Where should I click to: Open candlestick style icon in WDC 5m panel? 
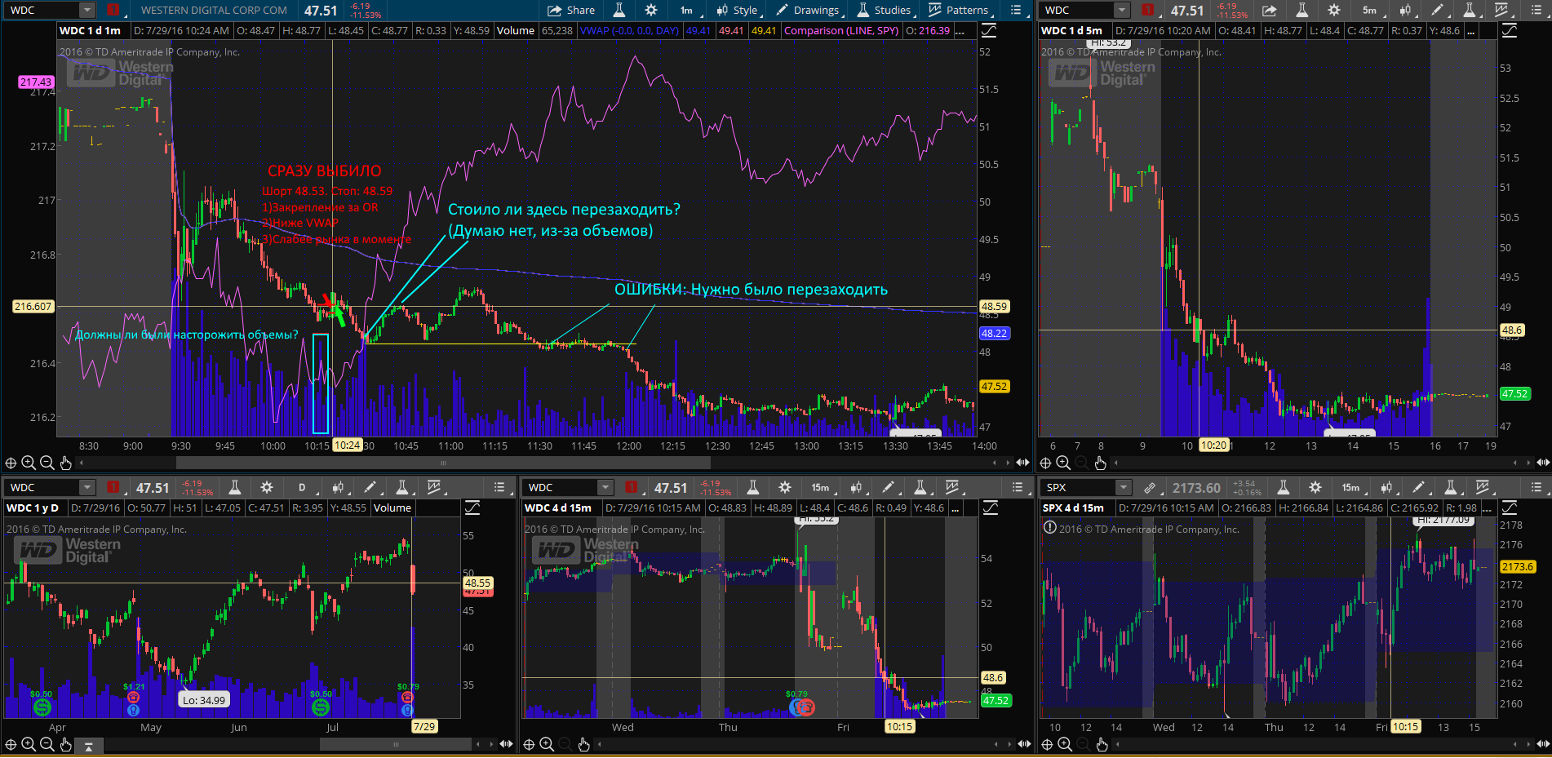(1406, 10)
